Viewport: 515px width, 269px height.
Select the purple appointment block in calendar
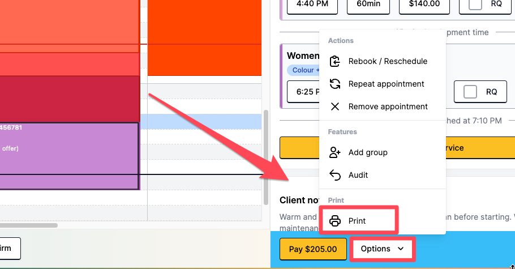(x=68, y=156)
